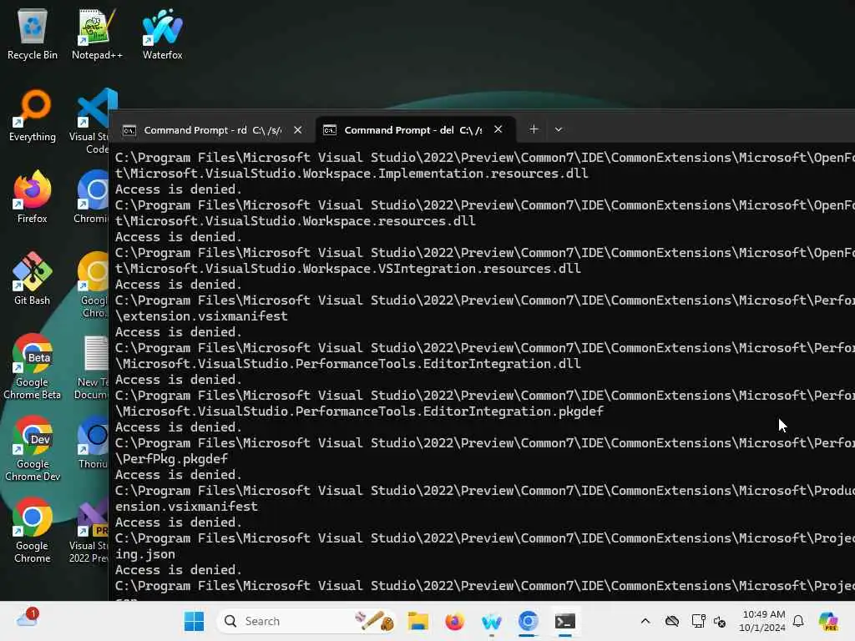The height and width of the screenshot is (641, 855).
Task: Click the OneDrive tray icon
Action: click(672, 621)
